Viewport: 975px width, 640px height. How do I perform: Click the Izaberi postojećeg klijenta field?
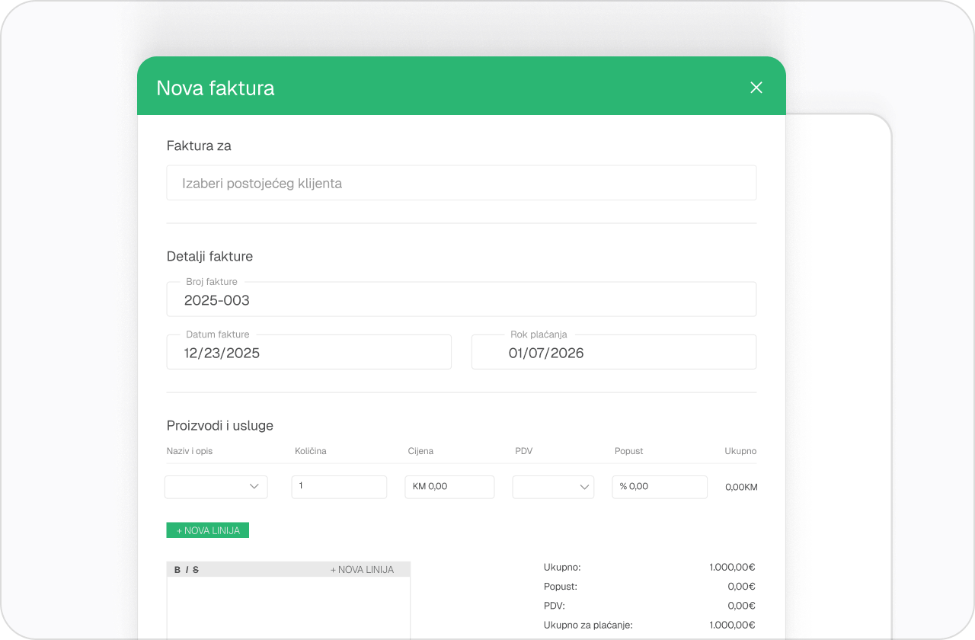click(462, 183)
